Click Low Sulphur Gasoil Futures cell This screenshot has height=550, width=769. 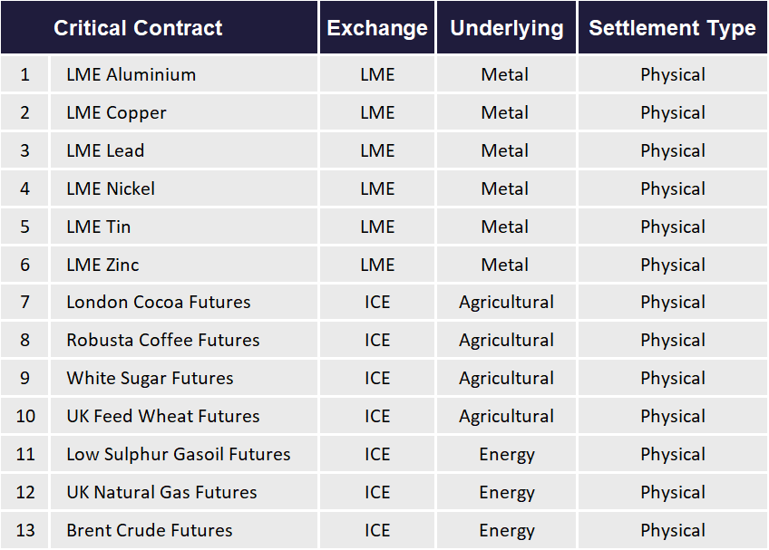(x=184, y=455)
